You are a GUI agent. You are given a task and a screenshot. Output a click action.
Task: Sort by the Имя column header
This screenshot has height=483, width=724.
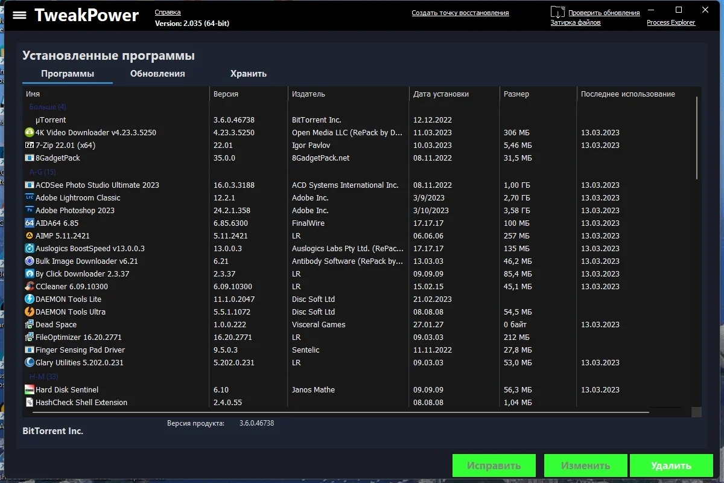click(116, 94)
